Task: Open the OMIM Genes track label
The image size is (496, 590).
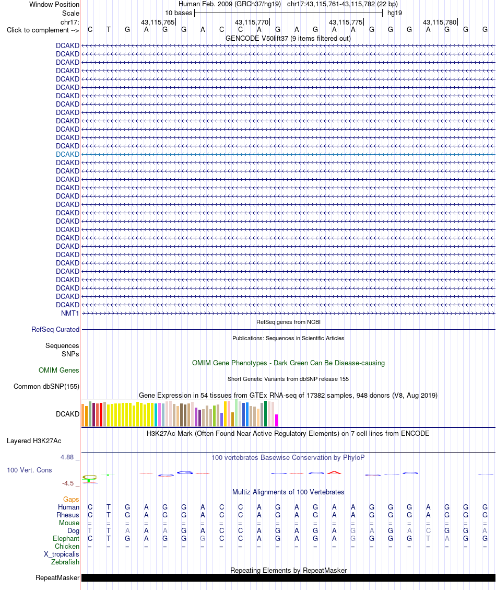Action: [x=58, y=371]
